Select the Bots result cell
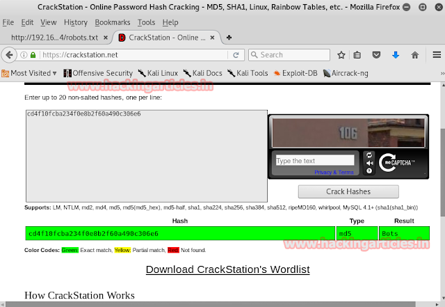Viewport: 445px width, 307px height. click(404, 233)
